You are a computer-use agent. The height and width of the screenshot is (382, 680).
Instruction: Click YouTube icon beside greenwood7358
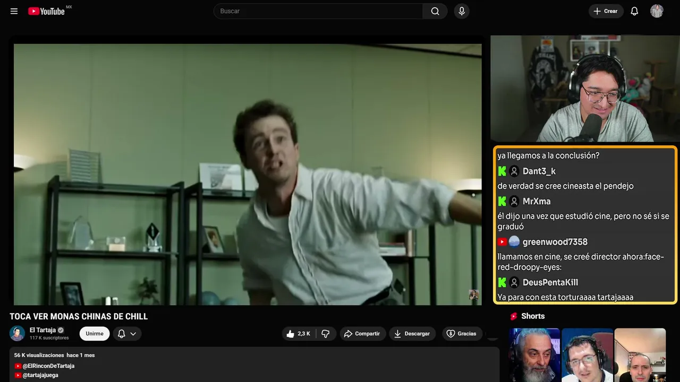click(502, 242)
